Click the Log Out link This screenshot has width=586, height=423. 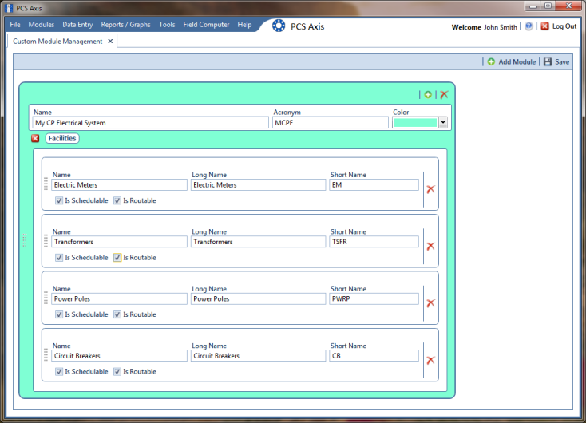(x=564, y=26)
